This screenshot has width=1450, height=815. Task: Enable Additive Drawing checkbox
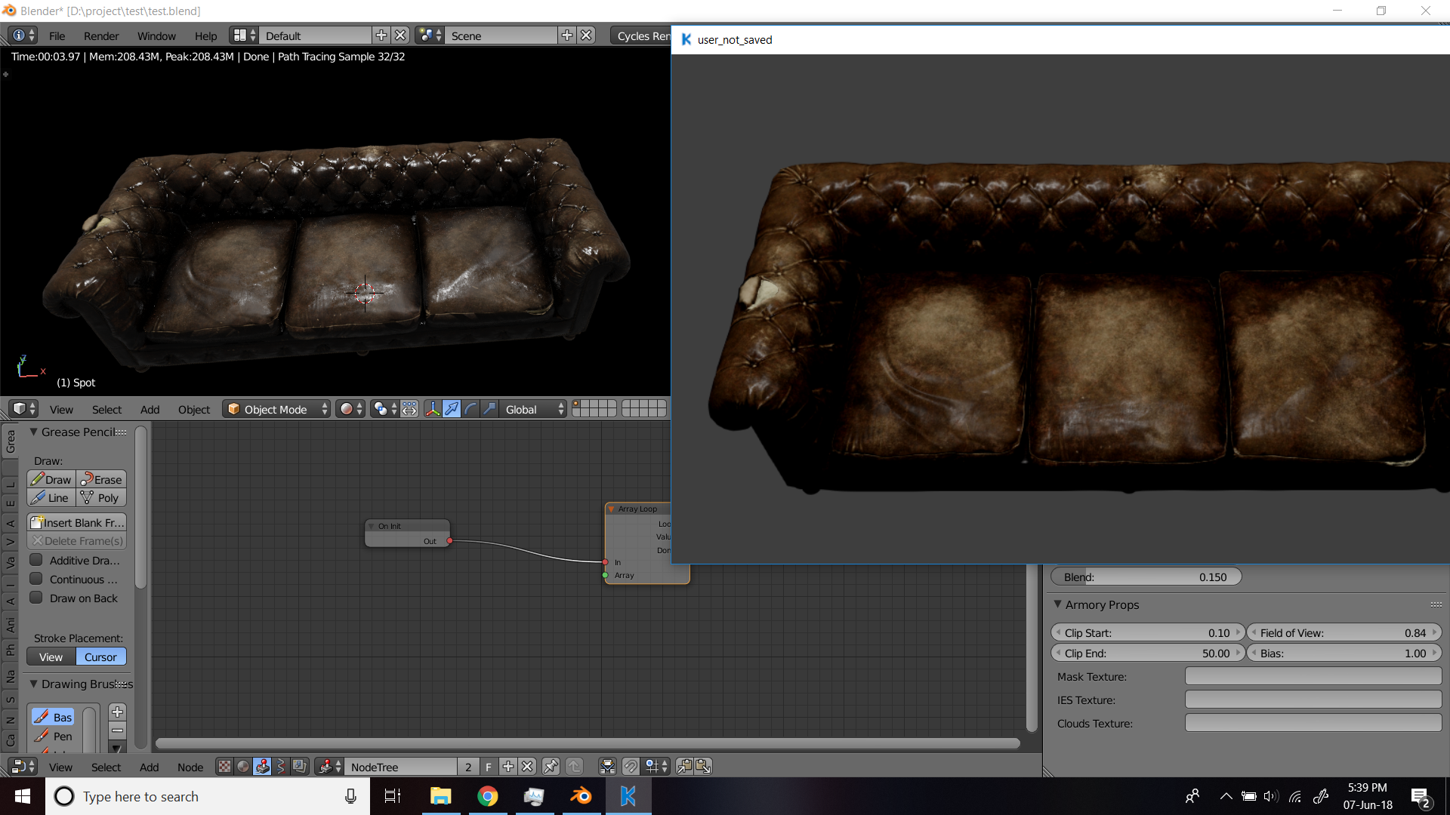[x=36, y=560]
